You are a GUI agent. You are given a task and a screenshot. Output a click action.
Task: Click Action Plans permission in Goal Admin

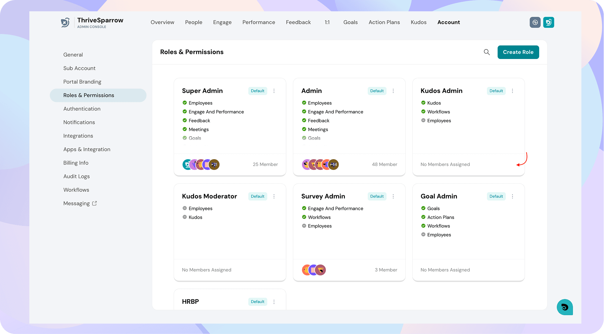click(440, 217)
